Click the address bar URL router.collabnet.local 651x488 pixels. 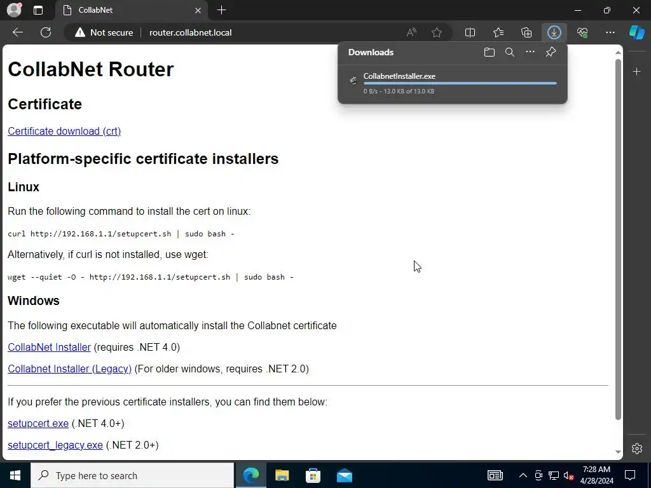pos(191,32)
